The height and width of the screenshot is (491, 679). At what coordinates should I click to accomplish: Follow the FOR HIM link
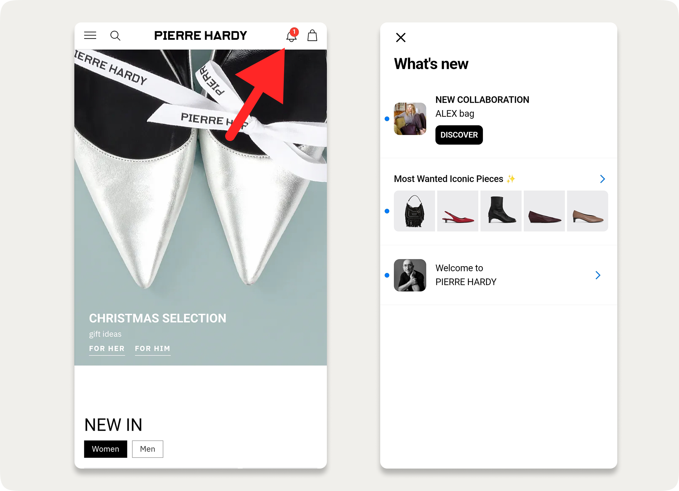click(x=153, y=349)
